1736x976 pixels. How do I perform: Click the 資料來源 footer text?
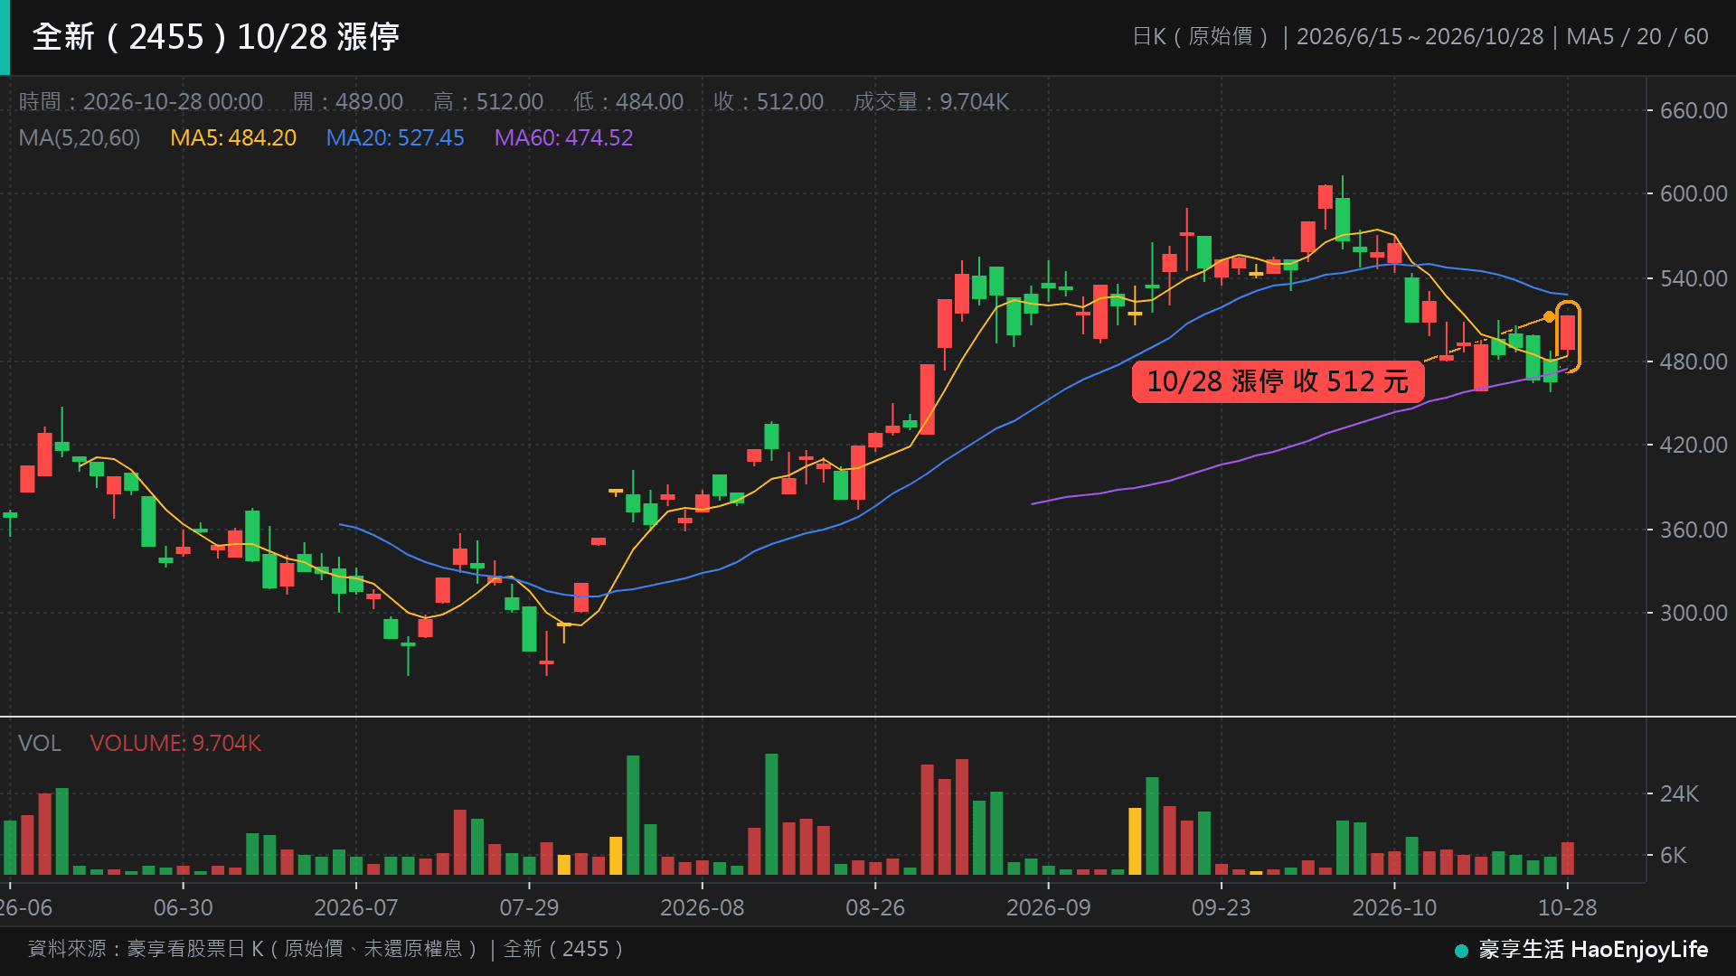325,949
